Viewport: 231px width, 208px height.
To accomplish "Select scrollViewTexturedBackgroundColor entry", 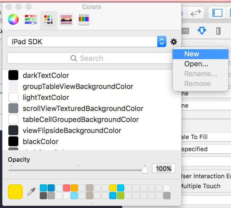I will point(83,108).
